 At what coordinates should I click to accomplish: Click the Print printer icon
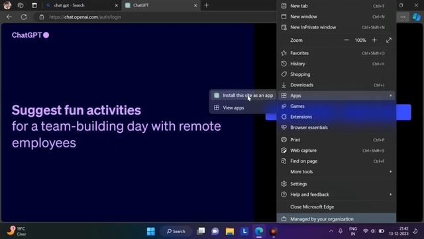tap(284, 140)
